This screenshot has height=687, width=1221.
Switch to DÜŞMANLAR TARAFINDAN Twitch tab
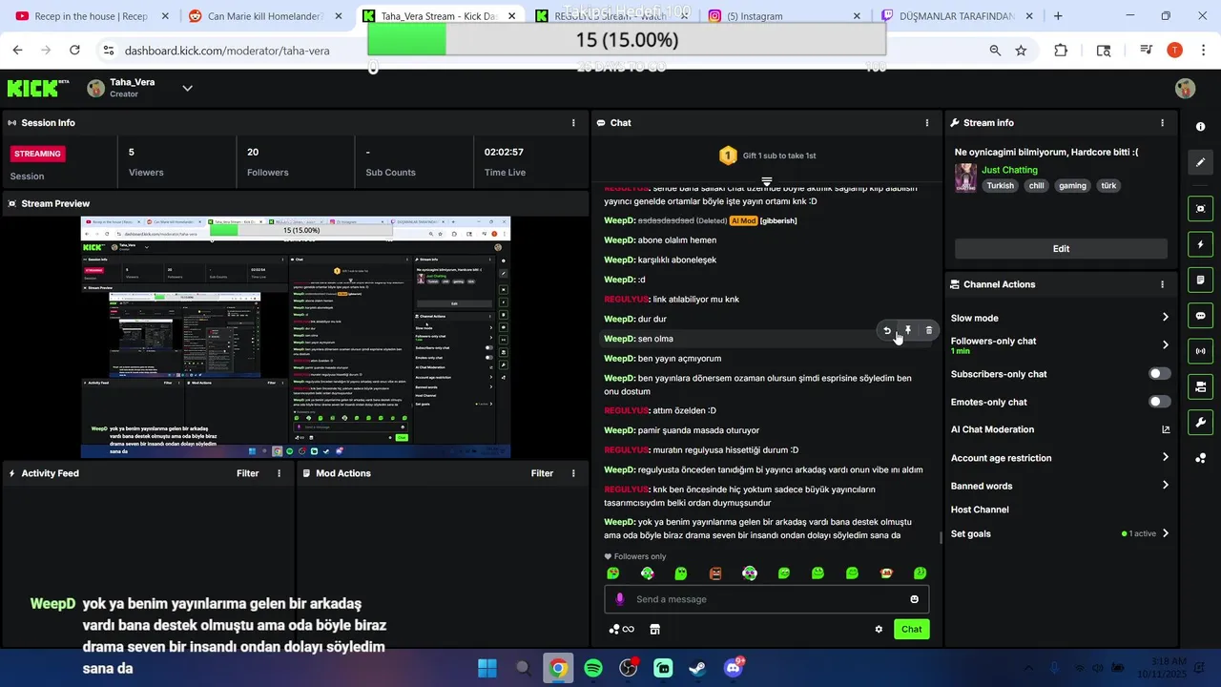point(954,16)
